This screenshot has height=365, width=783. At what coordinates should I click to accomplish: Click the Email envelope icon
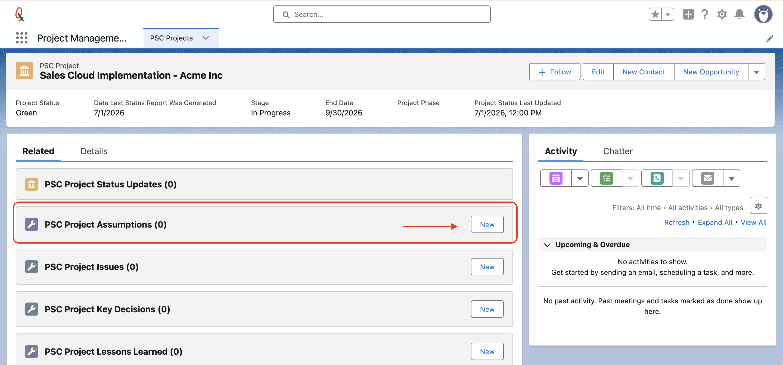(707, 178)
